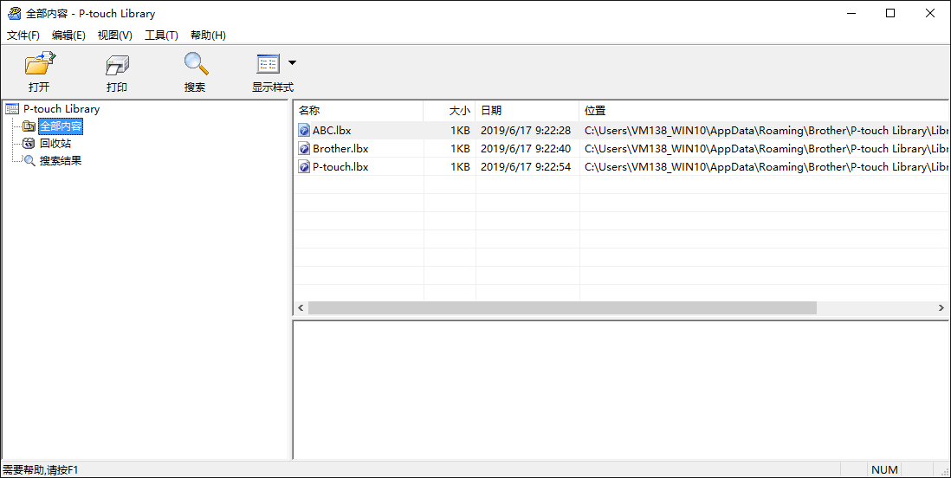
Task: Close the P-touch Library window
Action: [930, 13]
